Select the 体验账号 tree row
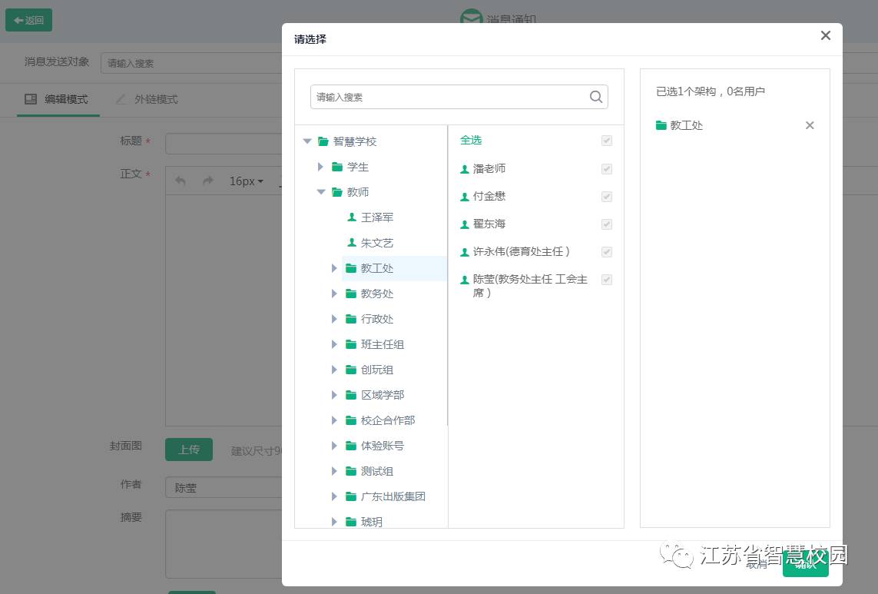 [x=381, y=446]
